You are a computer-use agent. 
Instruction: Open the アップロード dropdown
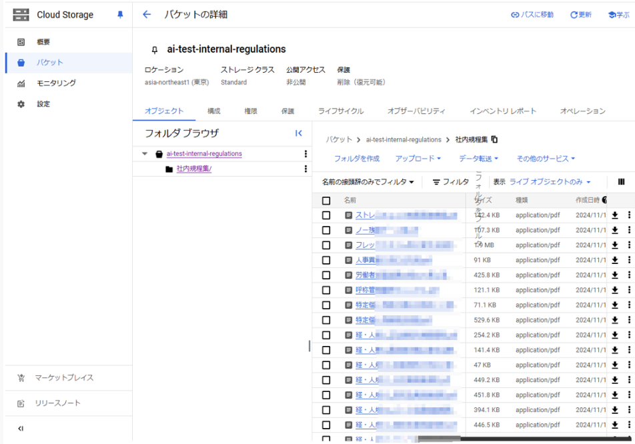click(418, 159)
